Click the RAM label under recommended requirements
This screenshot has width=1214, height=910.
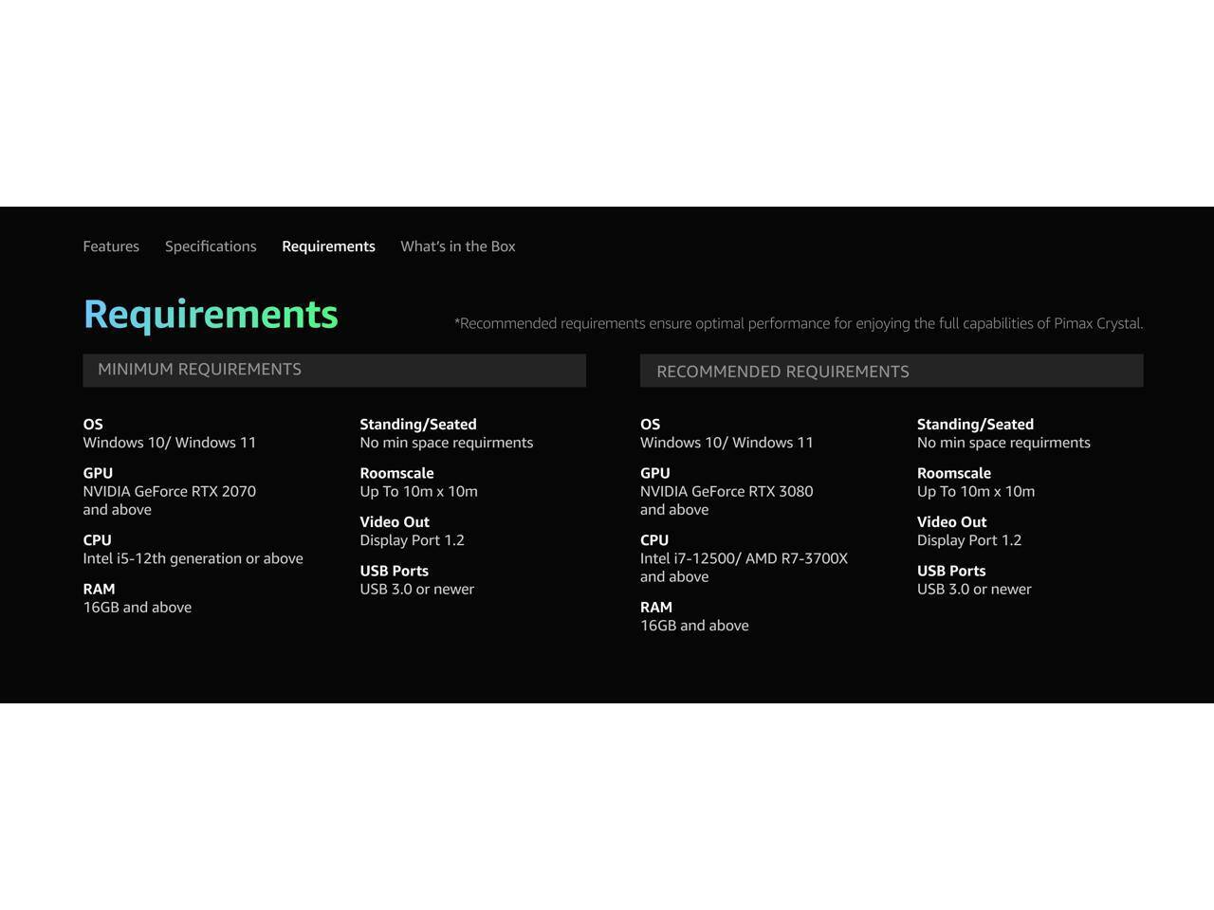click(656, 607)
